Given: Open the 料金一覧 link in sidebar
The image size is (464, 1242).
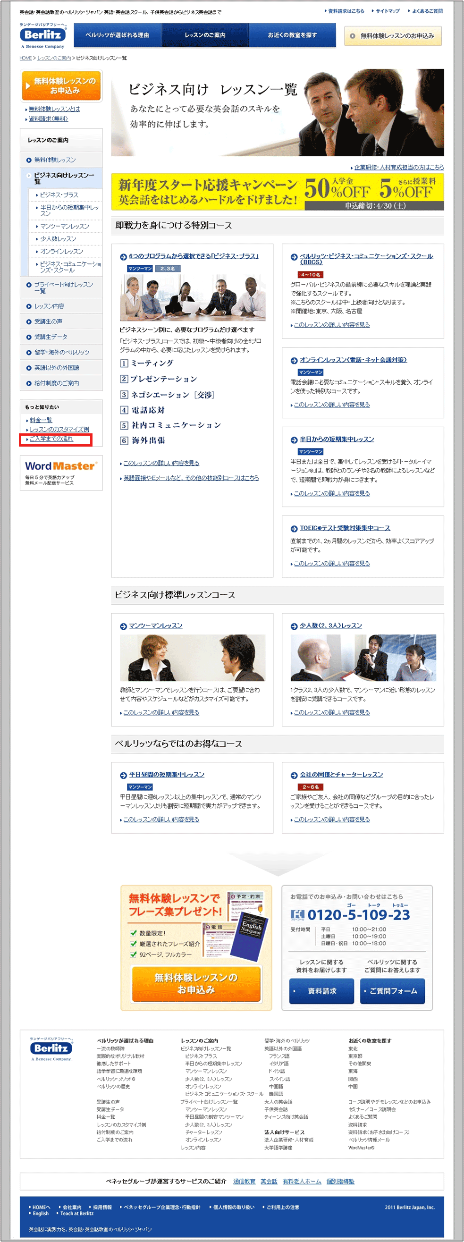Looking at the screenshot, I should pyautogui.click(x=41, y=420).
